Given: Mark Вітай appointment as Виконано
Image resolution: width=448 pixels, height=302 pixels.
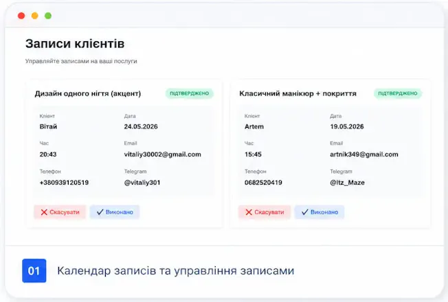Looking at the screenshot, I should click(115, 212).
